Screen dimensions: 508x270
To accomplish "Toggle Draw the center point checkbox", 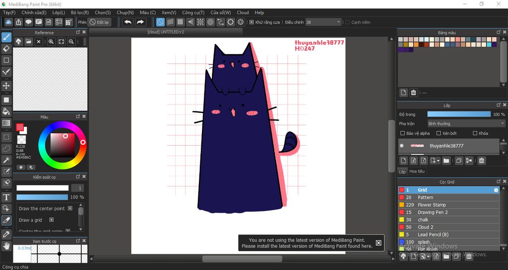I will click(70, 209).
